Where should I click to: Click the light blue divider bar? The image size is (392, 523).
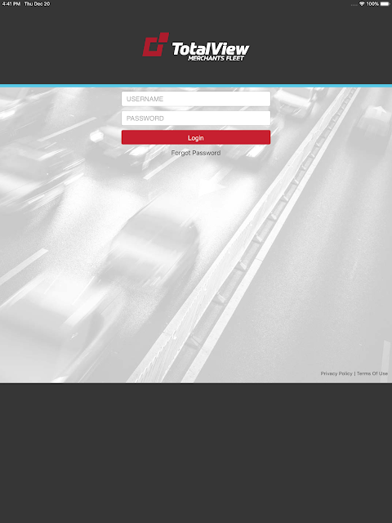[x=196, y=86]
